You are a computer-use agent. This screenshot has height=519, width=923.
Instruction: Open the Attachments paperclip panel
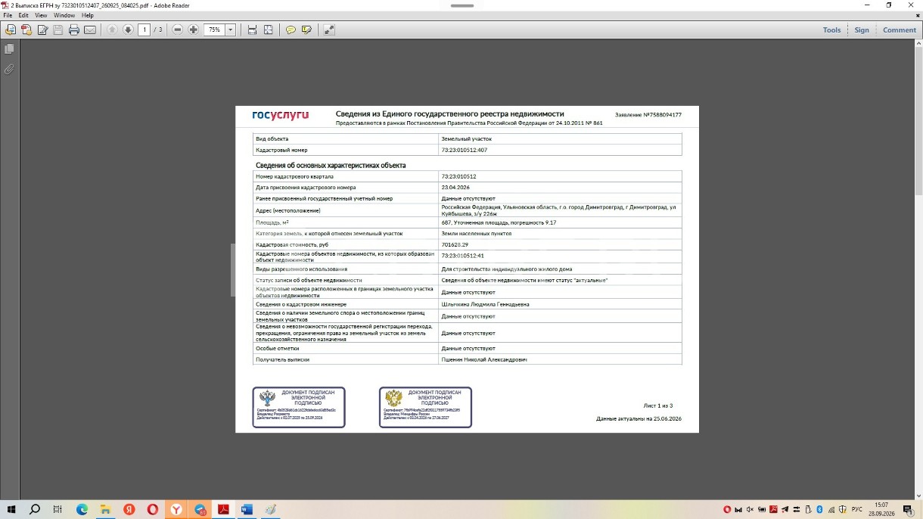pyautogui.click(x=9, y=69)
